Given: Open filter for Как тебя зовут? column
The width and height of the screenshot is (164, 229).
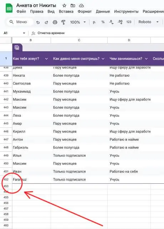Looking at the screenshot, I should coord(46,59).
